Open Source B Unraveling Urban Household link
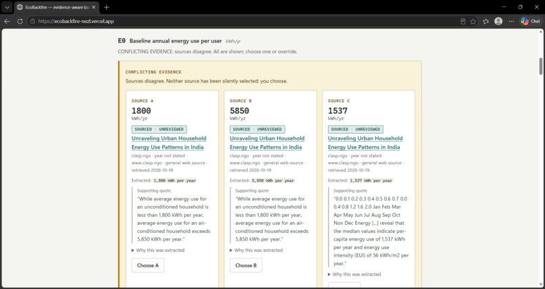This screenshot has height=289, width=545. coord(267,142)
